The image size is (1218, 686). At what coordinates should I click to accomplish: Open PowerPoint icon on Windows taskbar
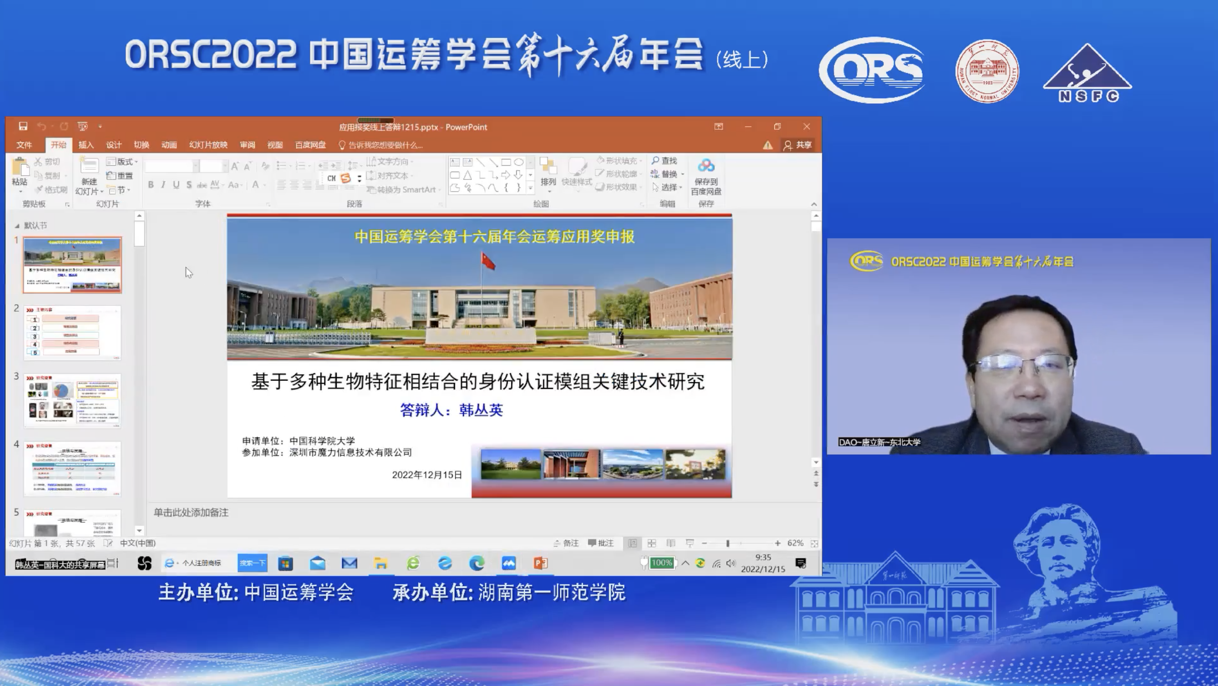click(x=540, y=563)
